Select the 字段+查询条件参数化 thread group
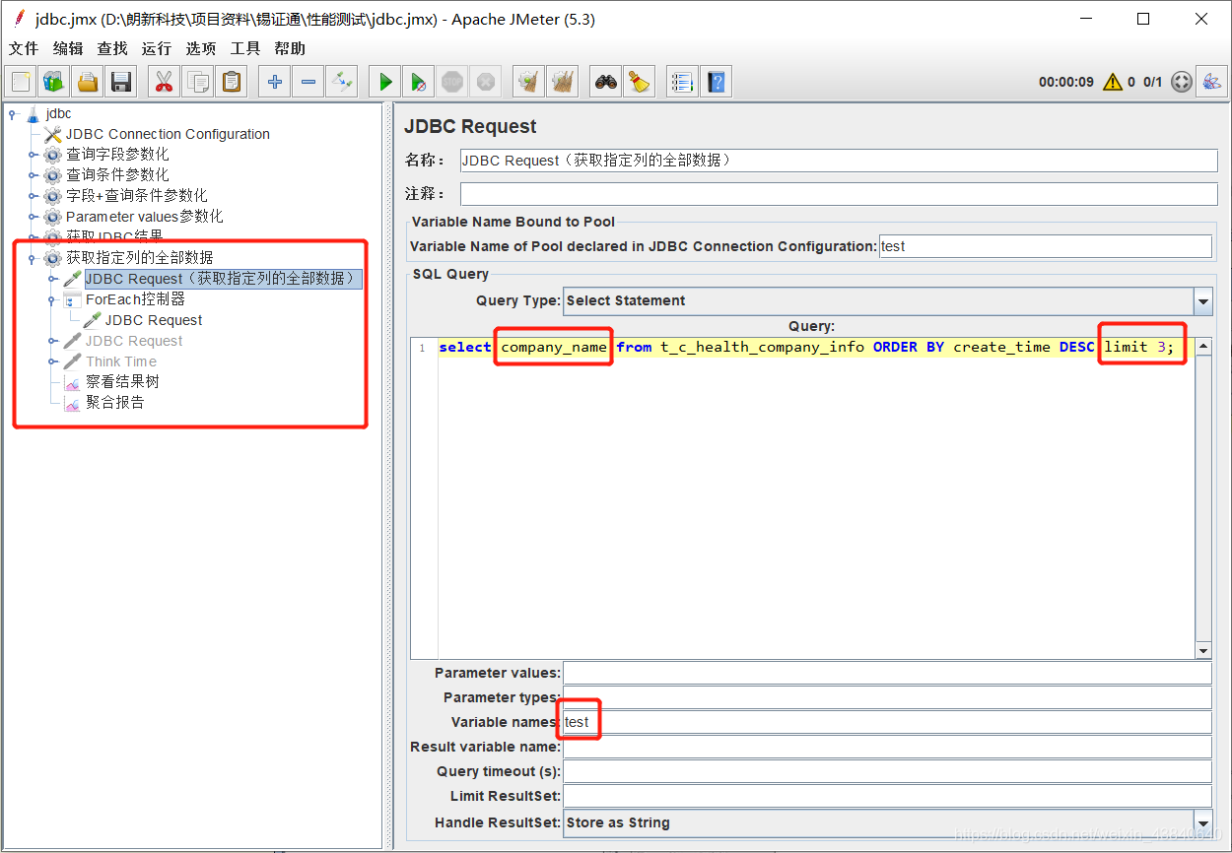This screenshot has width=1232, height=853. (x=137, y=196)
